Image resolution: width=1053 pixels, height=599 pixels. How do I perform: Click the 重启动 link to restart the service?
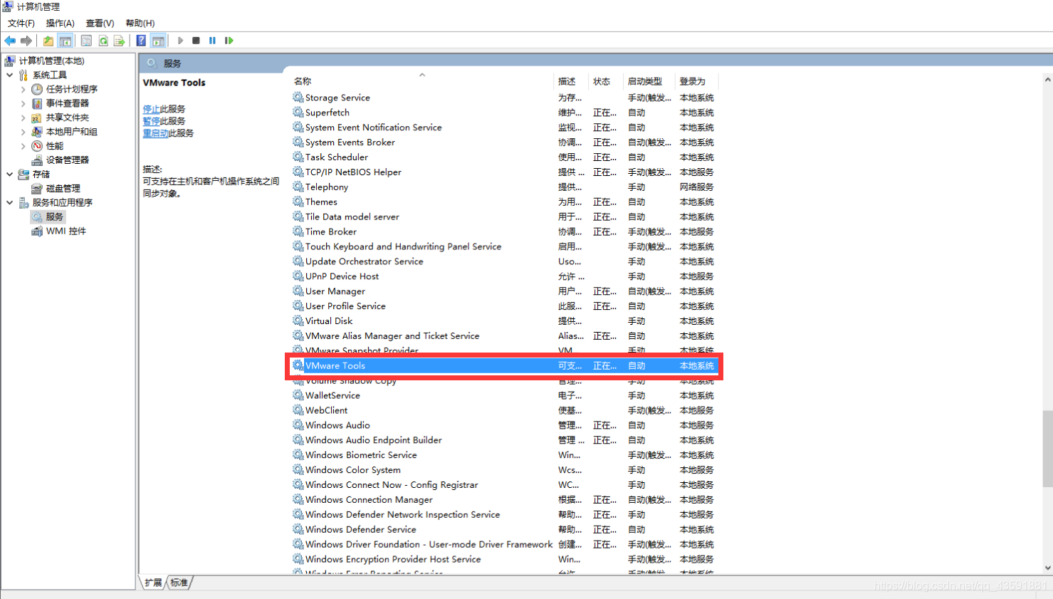[155, 133]
